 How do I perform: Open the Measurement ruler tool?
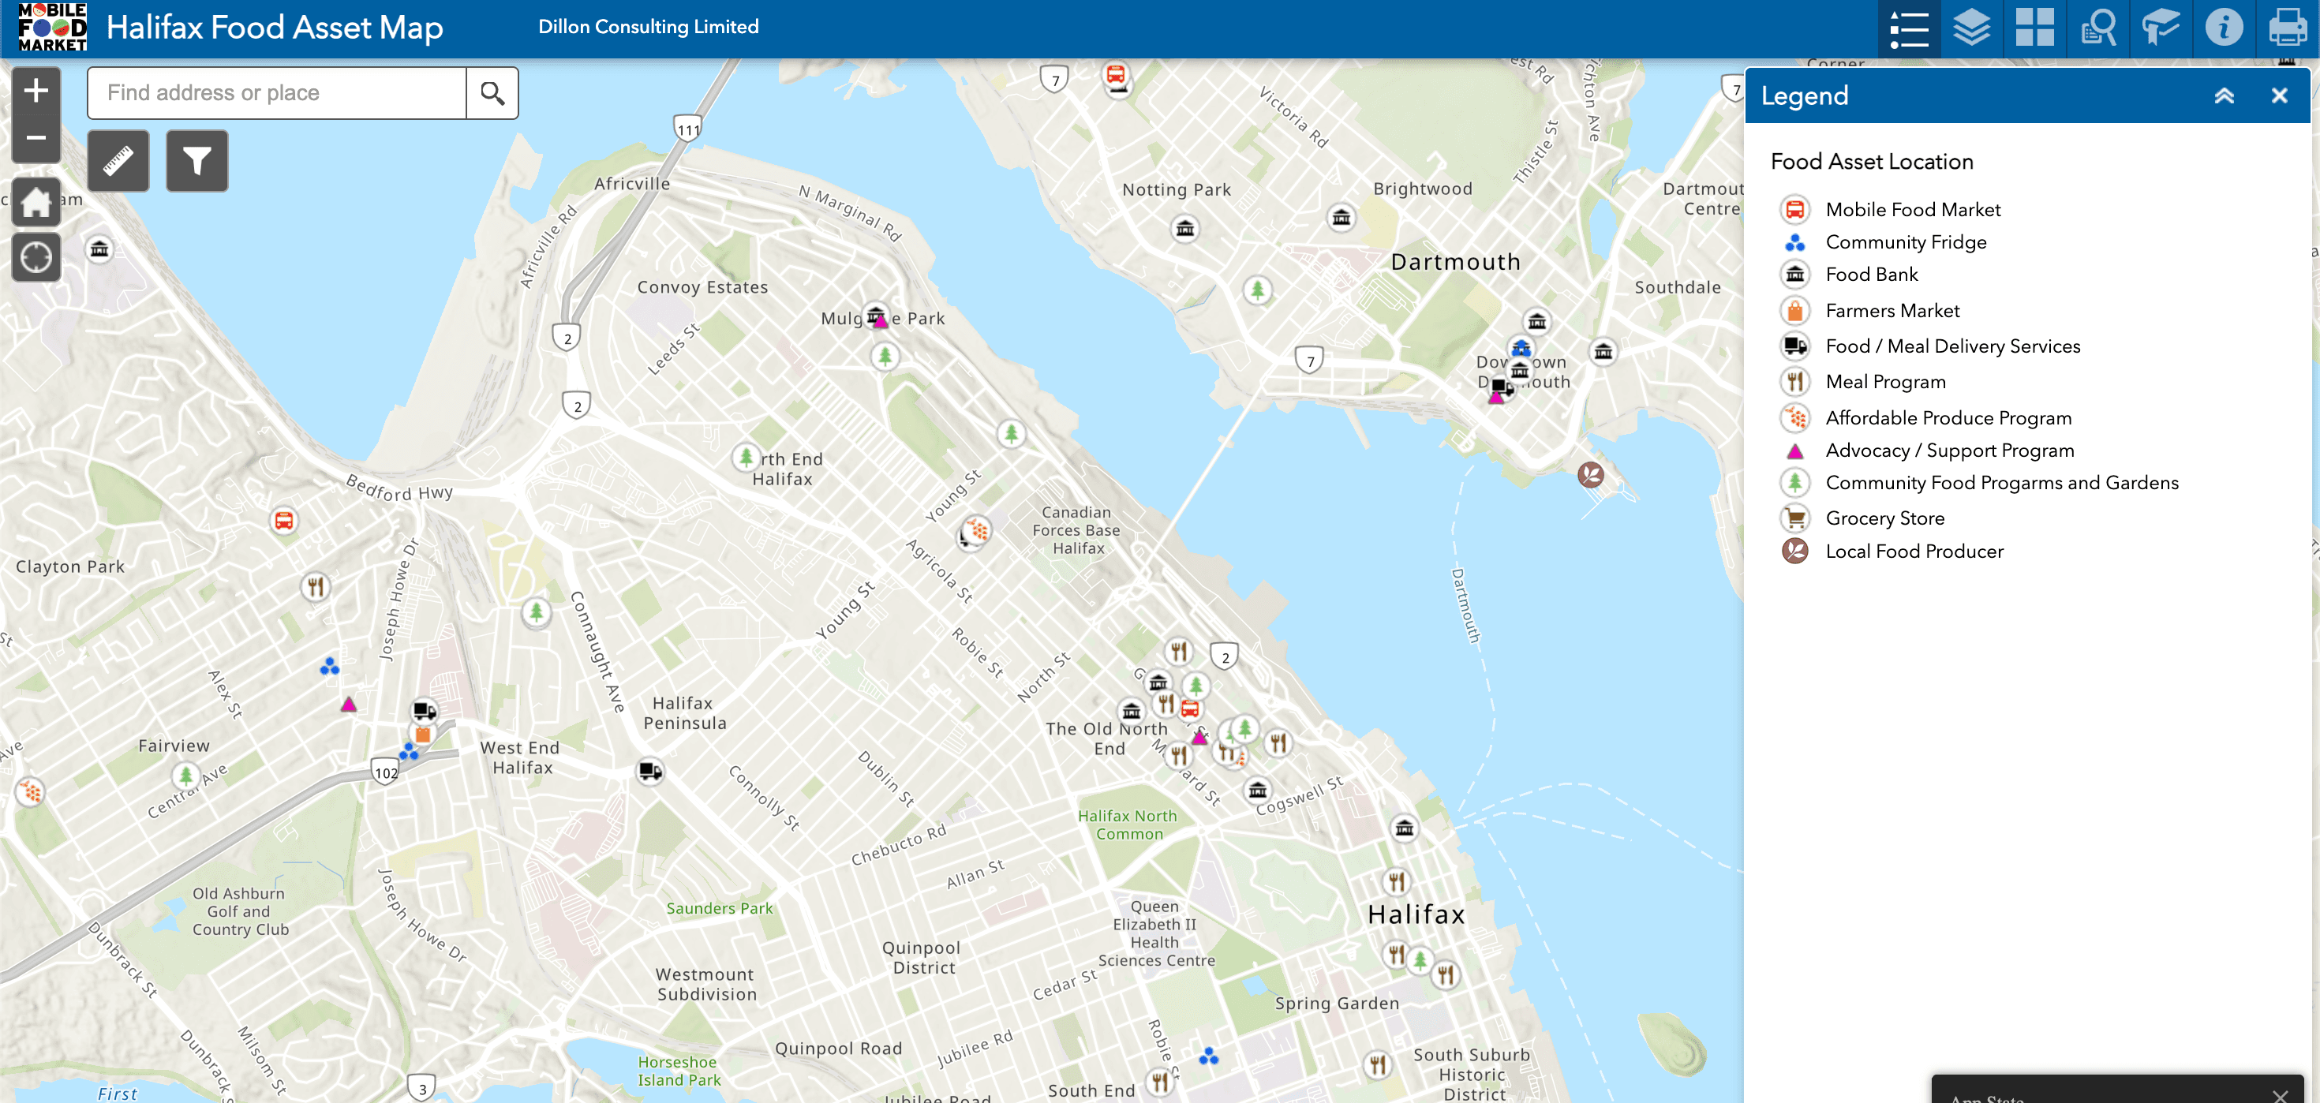coord(118,161)
